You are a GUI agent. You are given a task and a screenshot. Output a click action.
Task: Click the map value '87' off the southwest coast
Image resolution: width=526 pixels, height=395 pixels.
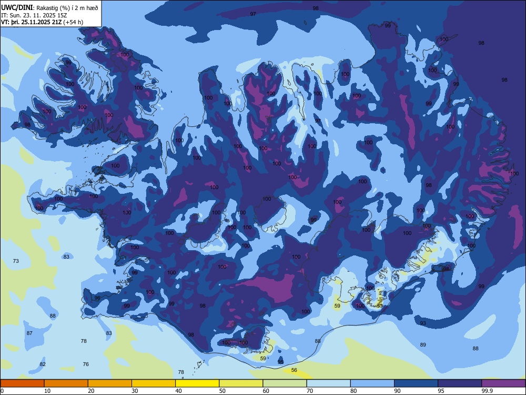29,333
